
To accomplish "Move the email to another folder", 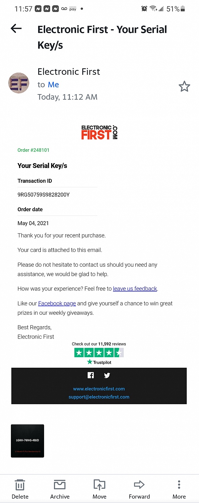I will 99,489.
